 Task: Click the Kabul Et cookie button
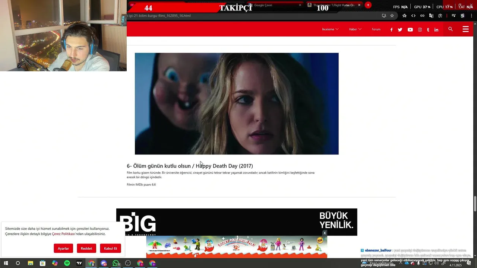[110, 248]
